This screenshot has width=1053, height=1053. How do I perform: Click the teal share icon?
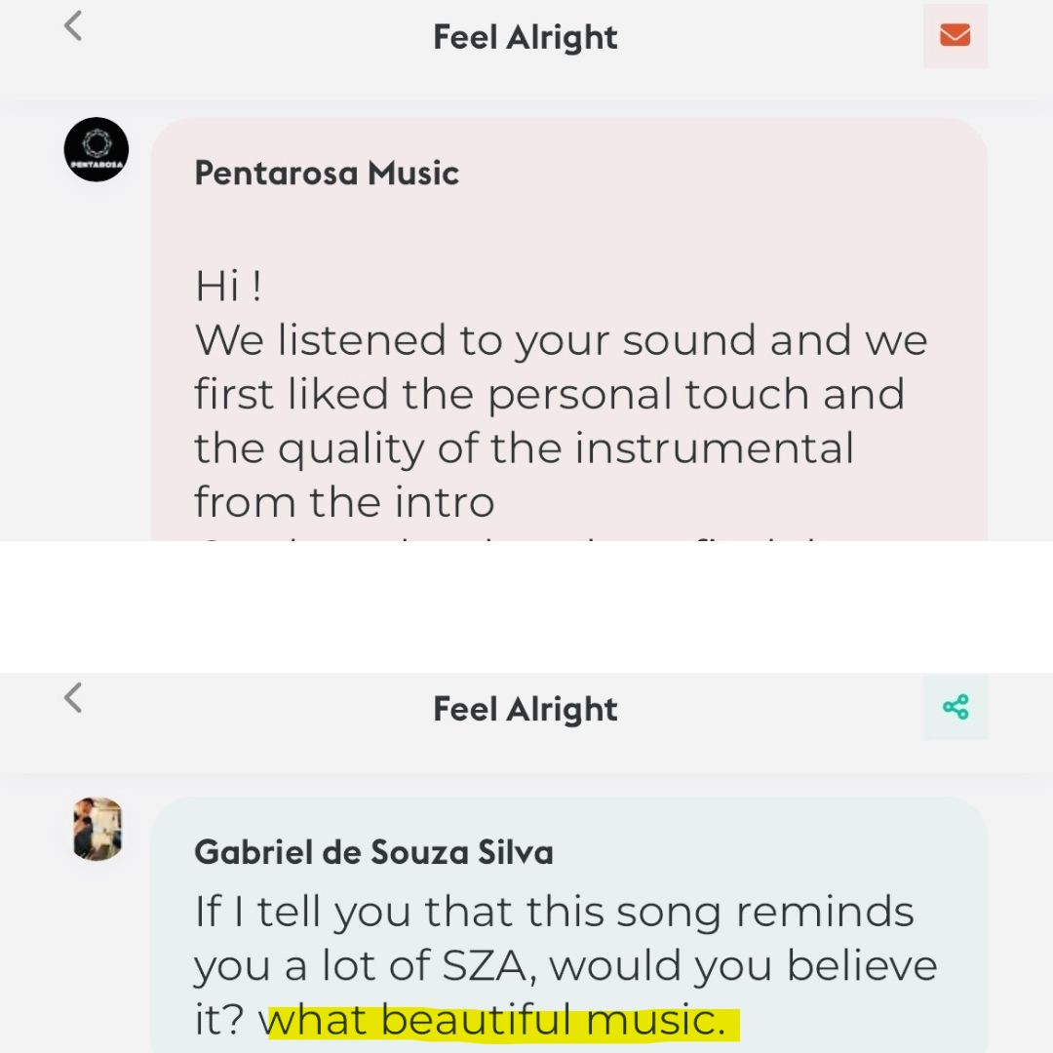pos(955,707)
